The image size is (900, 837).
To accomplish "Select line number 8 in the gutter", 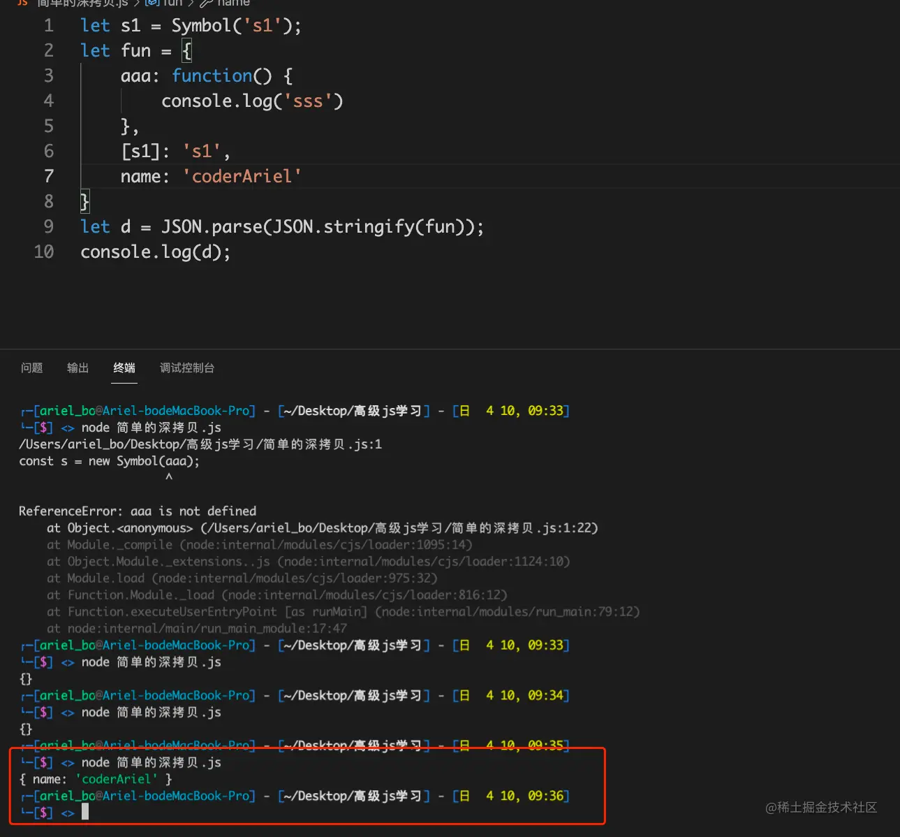I will (48, 202).
